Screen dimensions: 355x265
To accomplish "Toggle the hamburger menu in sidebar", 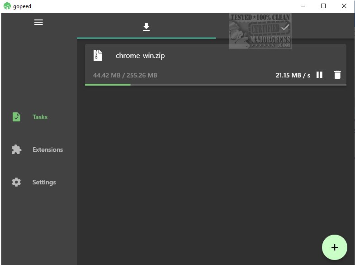I will pos(38,22).
